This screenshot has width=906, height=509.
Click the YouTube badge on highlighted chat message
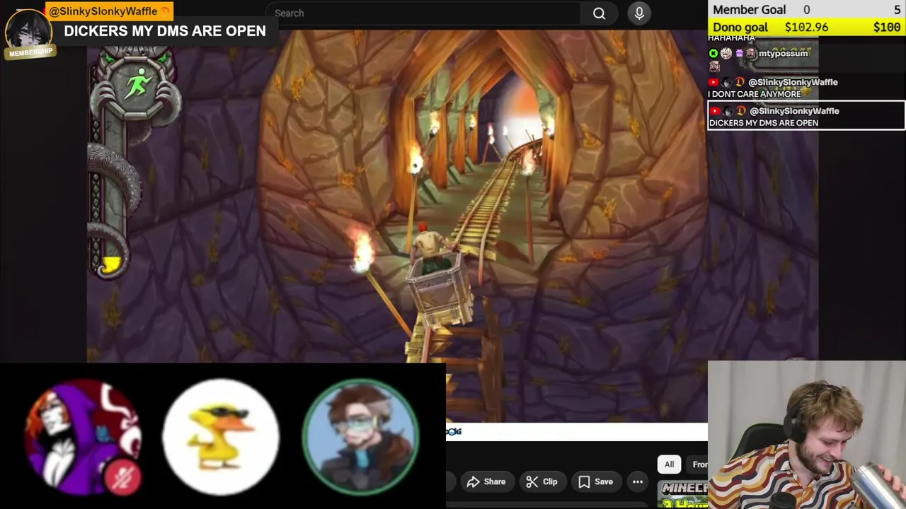click(714, 111)
